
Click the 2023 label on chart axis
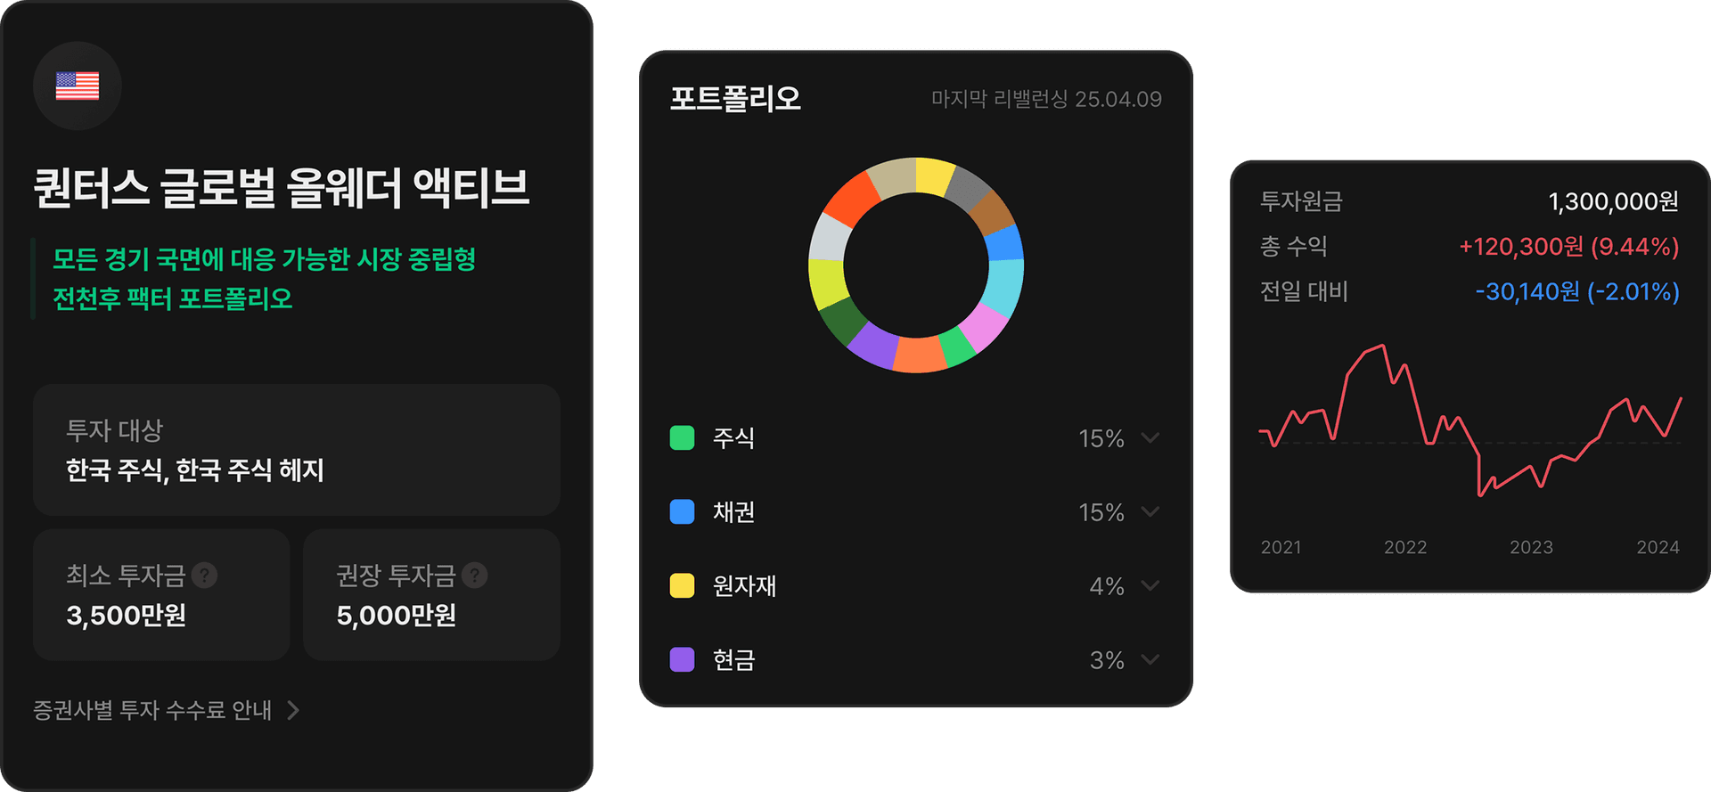coord(1531,547)
